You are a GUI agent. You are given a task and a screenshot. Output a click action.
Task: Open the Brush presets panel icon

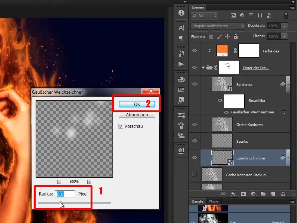(x=181, y=115)
